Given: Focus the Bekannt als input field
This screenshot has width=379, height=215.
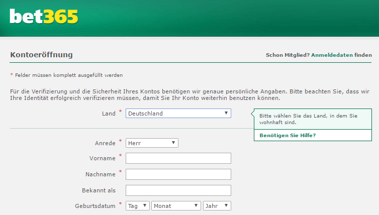Looking at the screenshot, I should click(x=178, y=190).
